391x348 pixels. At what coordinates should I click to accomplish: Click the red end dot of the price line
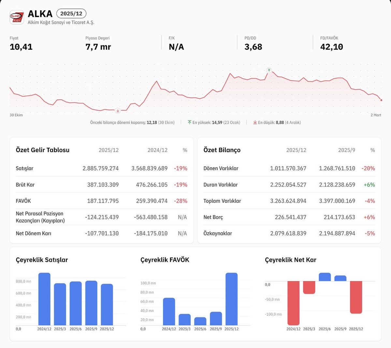click(381, 100)
